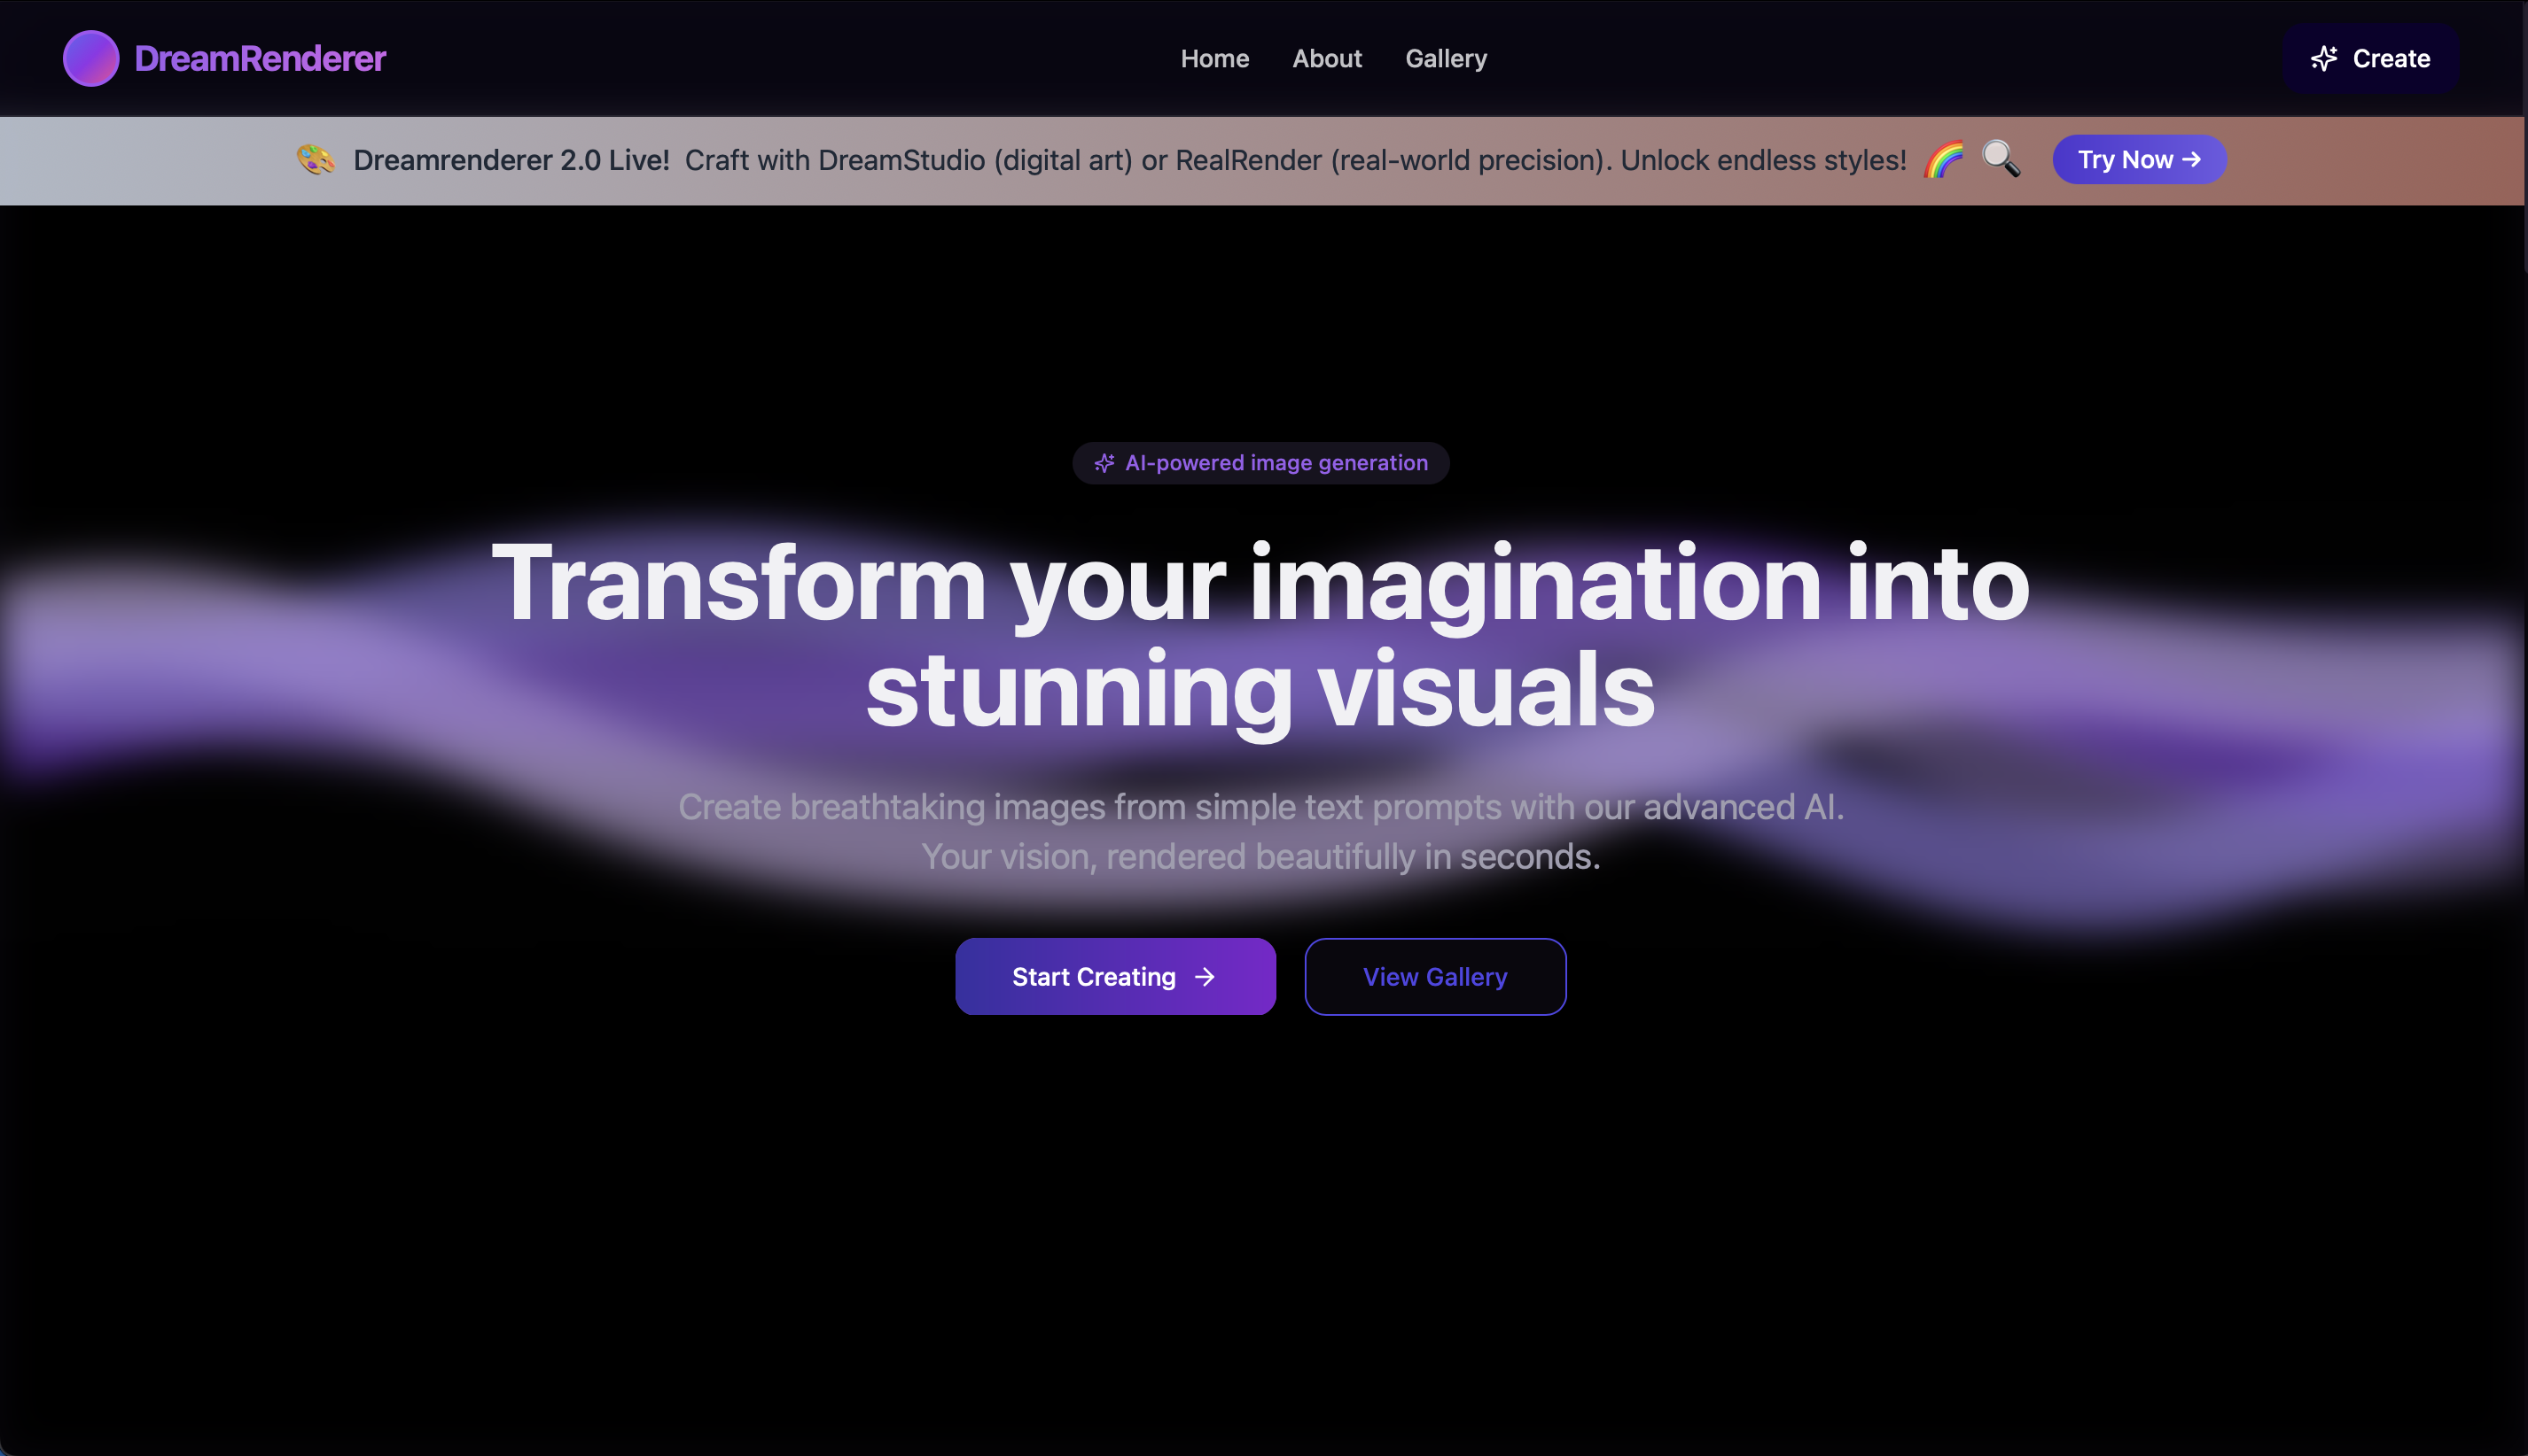2528x1456 pixels.
Task: Click the DreamRenderer wordmark link
Action: pos(259,58)
